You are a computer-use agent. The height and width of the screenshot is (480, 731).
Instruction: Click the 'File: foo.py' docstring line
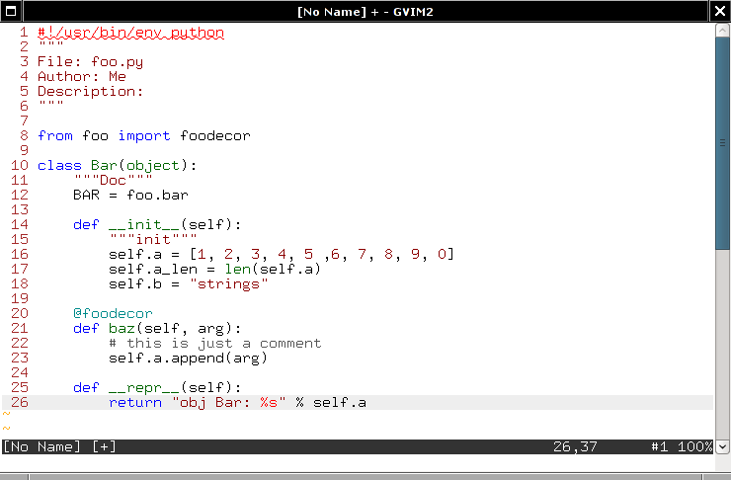click(91, 62)
